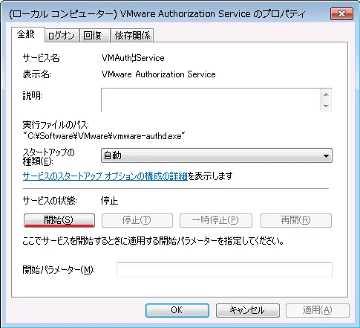Click the サービス名: label
This screenshot has width=360, height=328.
(42, 58)
